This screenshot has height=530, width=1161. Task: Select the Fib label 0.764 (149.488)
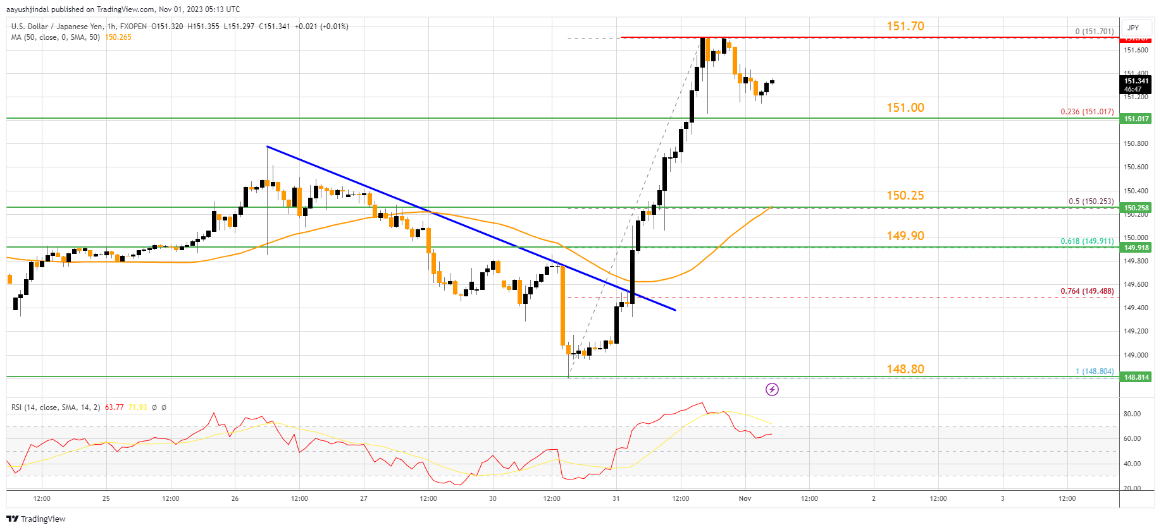pos(1087,291)
